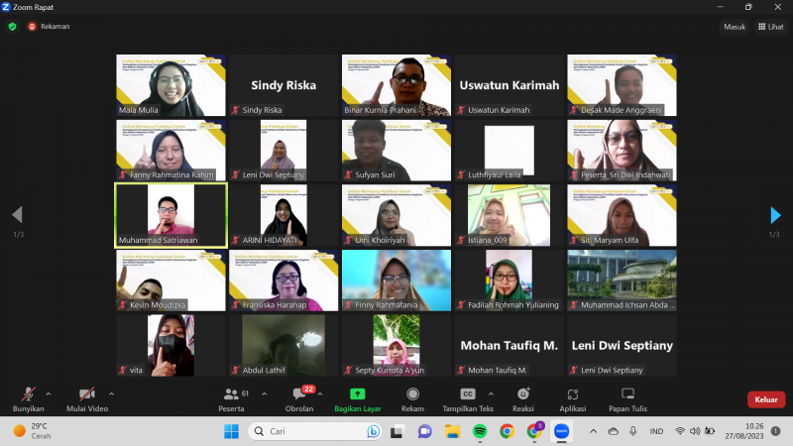Viewport: 793px width, 446px height.
Task: Open the Papan Tulis whiteboard
Action: [627, 396]
